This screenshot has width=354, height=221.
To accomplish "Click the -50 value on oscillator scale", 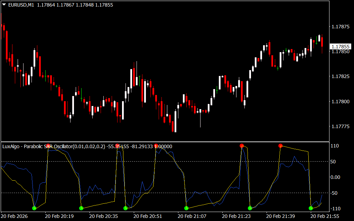I will (336, 193).
